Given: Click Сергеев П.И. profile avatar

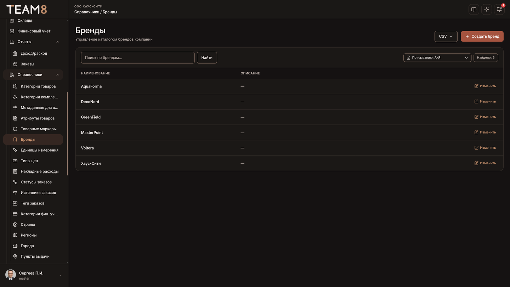Looking at the screenshot, I should coord(11,275).
